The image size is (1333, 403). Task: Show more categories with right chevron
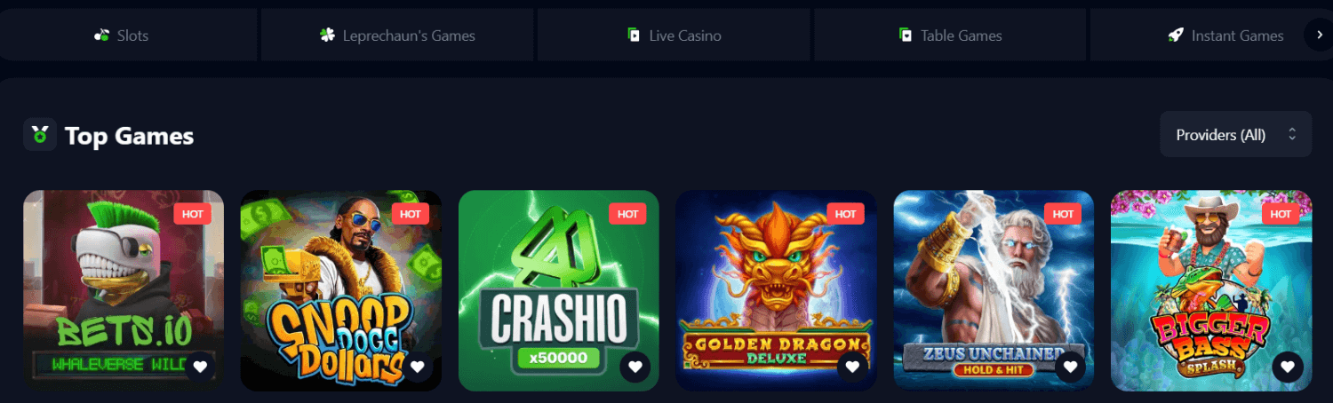click(1318, 36)
